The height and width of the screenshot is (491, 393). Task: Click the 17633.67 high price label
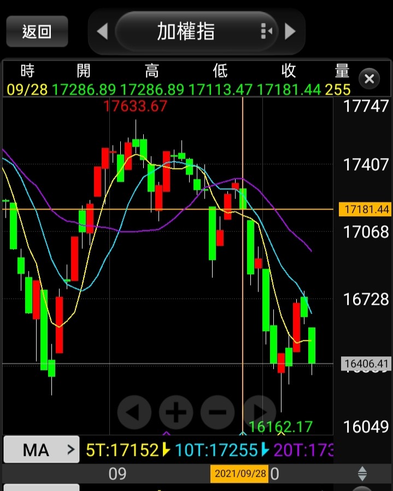135,106
